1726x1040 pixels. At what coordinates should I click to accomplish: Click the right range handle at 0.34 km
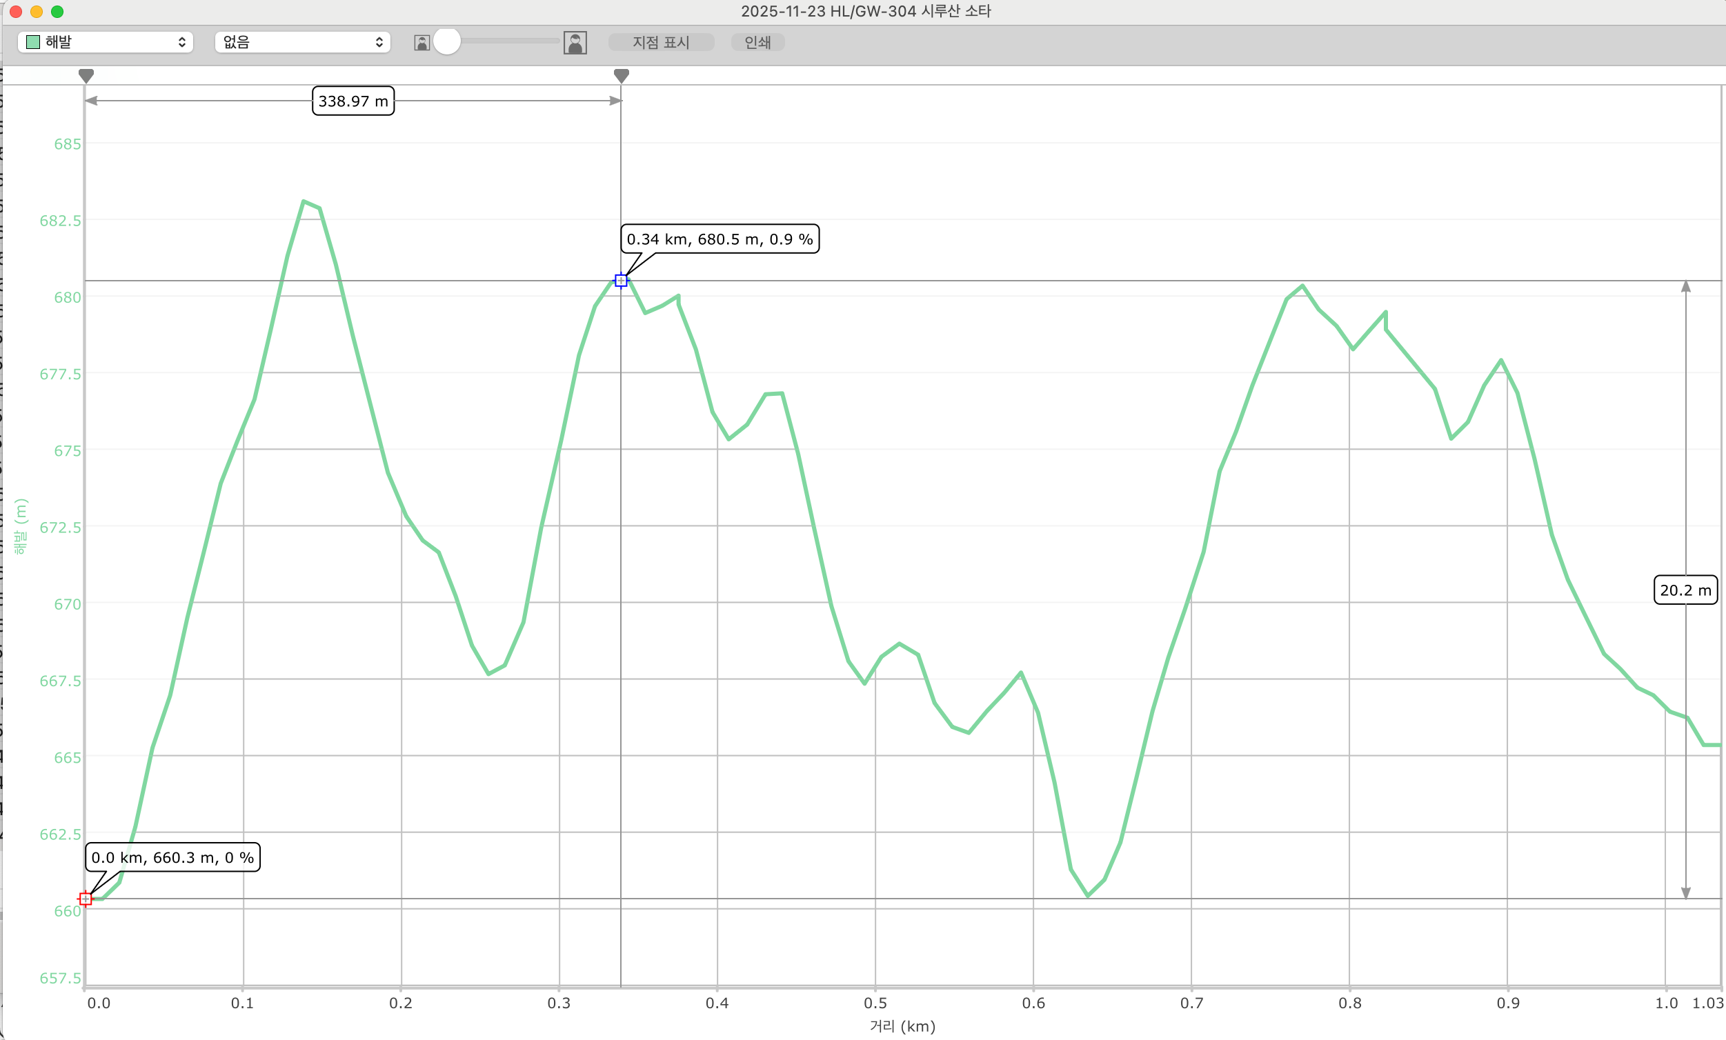[x=622, y=76]
